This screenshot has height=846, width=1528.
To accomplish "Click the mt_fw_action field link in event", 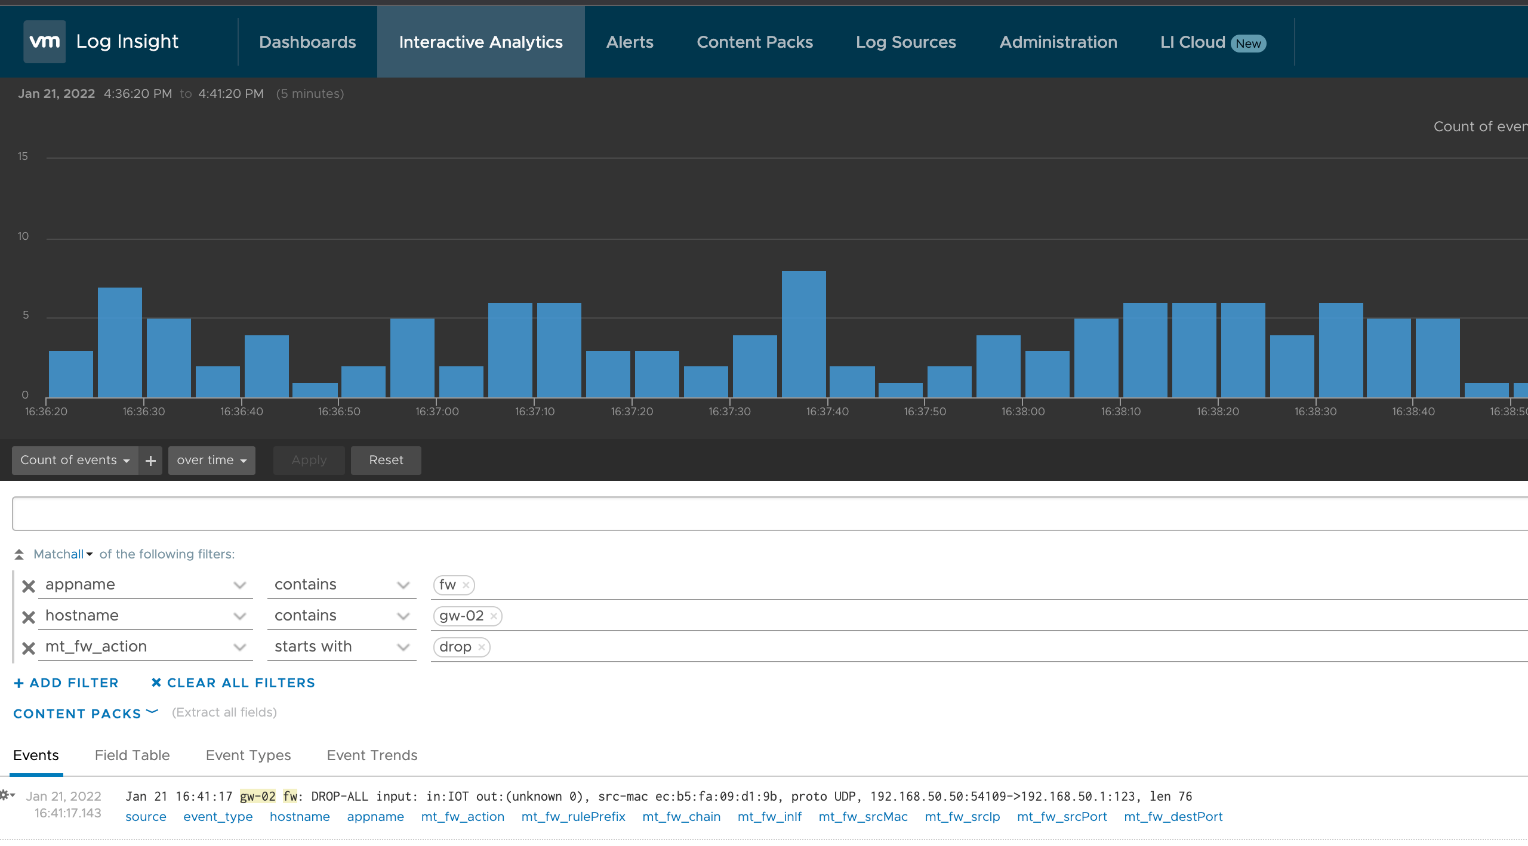I will tap(463, 817).
